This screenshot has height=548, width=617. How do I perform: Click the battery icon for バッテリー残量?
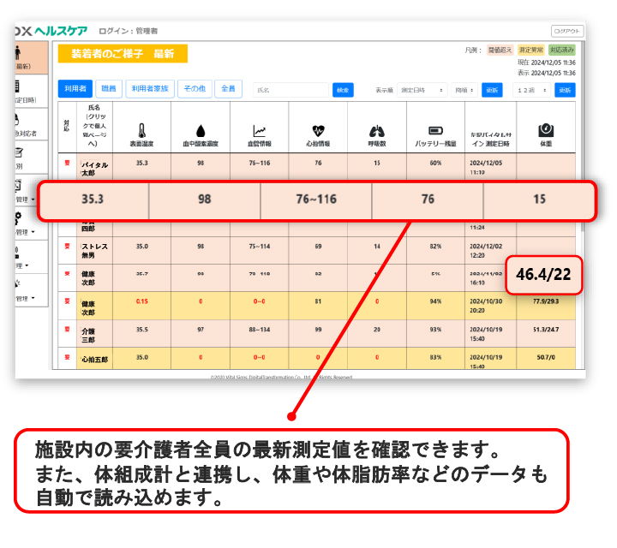pos(435,131)
